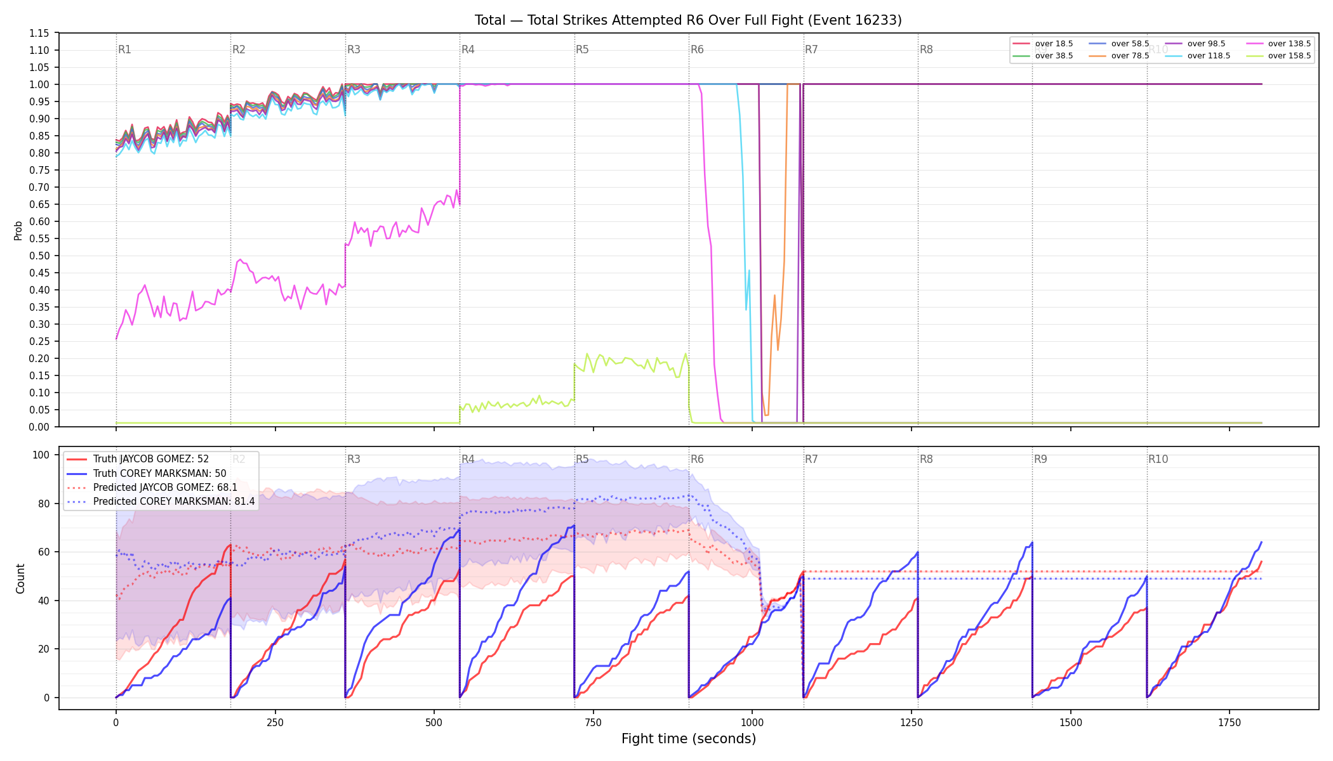The width and height of the screenshot is (1333, 761).
Task: Click the 1.00 tick on the Prob axis
Action: click(x=39, y=84)
